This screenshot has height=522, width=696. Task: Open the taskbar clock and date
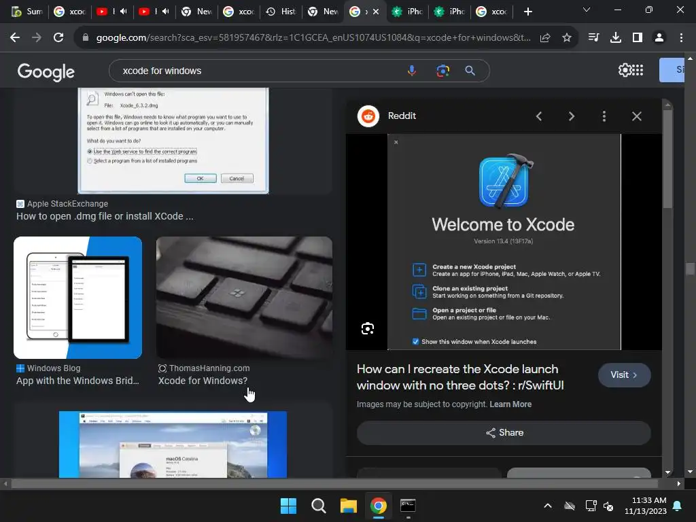pos(645,506)
